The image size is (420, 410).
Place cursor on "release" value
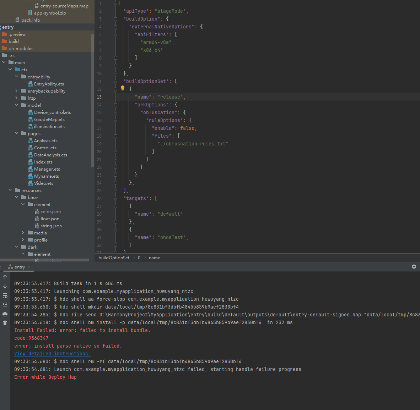170,97
